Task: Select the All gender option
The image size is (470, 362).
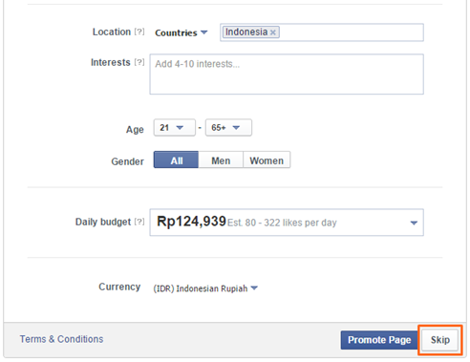Action: click(x=176, y=160)
